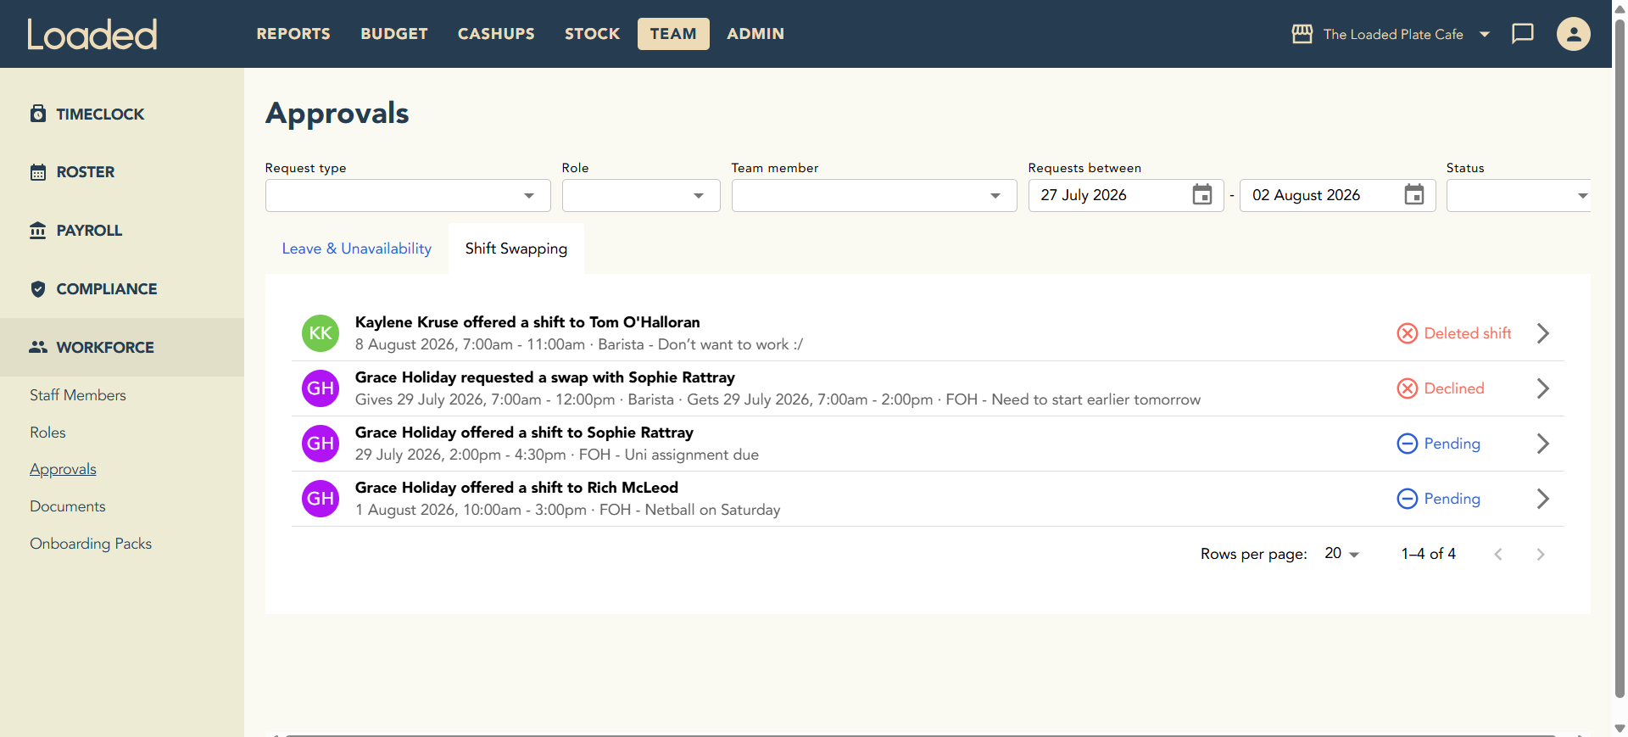Click the 'Deleted shift' status text
This screenshot has width=1628, height=737.
click(x=1468, y=333)
